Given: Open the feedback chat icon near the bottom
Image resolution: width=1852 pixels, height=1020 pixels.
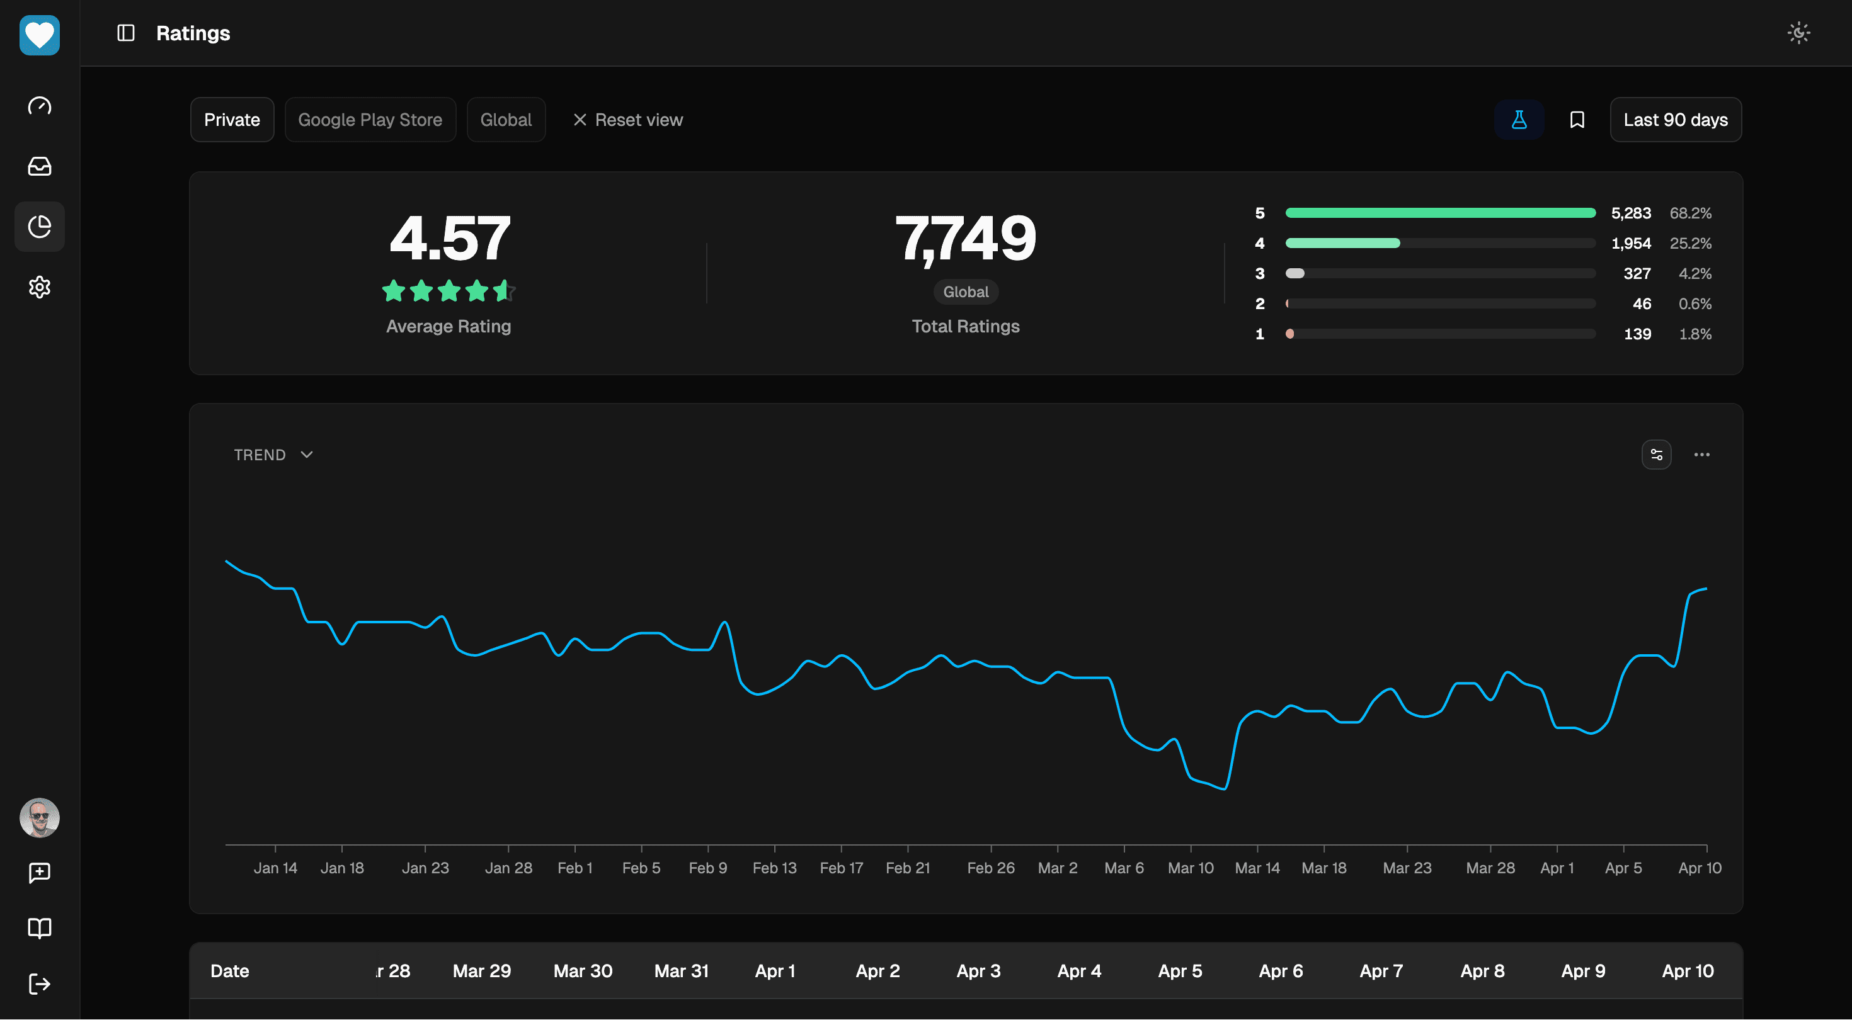Looking at the screenshot, I should click(x=40, y=873).
